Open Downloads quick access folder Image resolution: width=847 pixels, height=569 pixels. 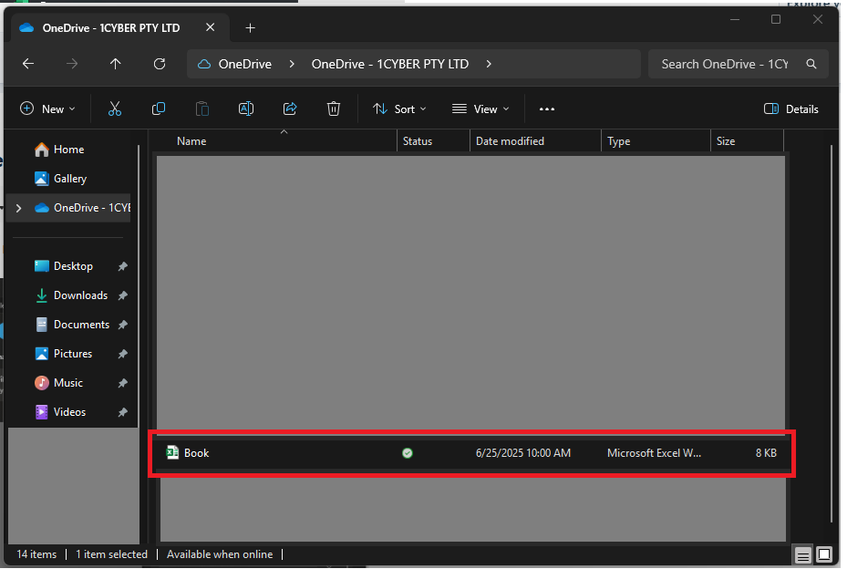click(71, 295)
